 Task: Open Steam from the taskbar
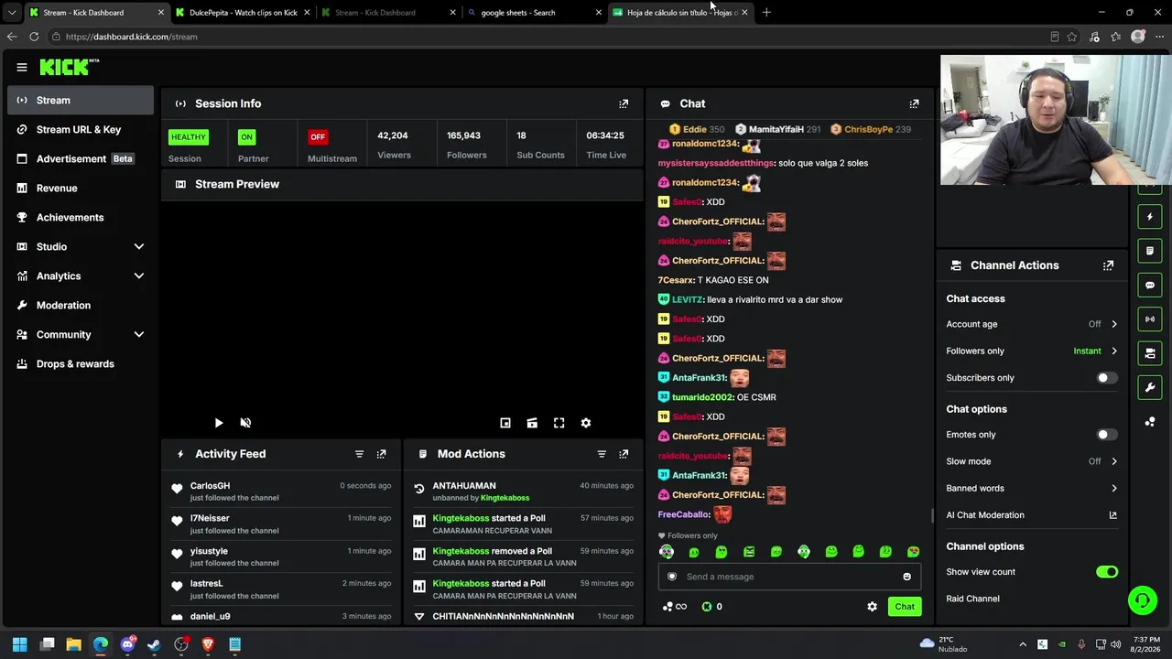pos(154,644)
